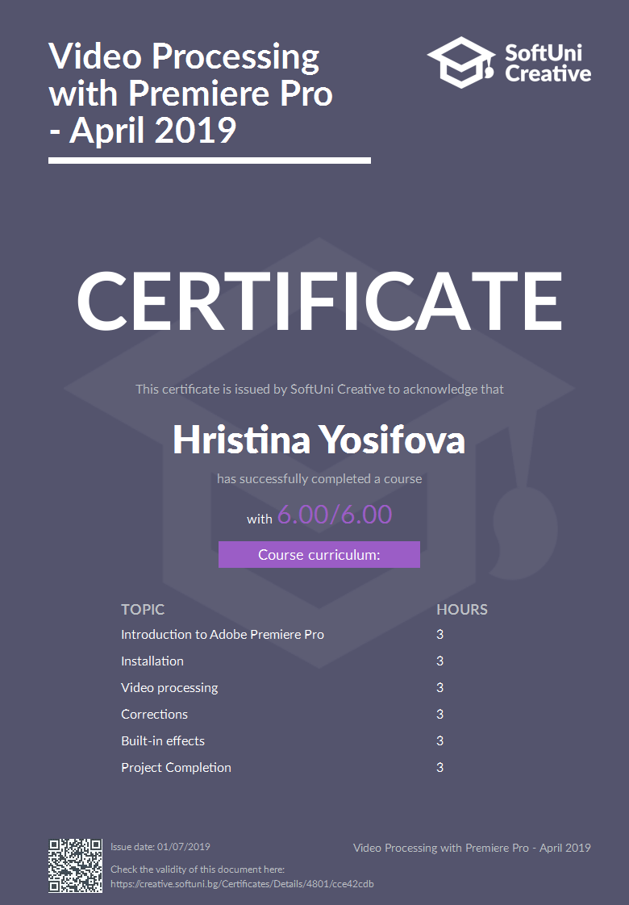Viewport: 629px width, 905px height.
Task: Click the TOPIC column header
Action: [x=143, y=610]
